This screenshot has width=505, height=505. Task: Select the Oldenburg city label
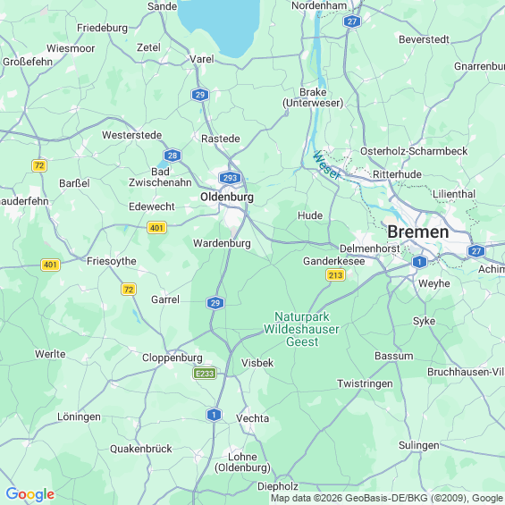pyautogui.click(x=227, y=197)
